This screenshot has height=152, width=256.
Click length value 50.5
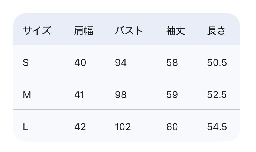217,63
